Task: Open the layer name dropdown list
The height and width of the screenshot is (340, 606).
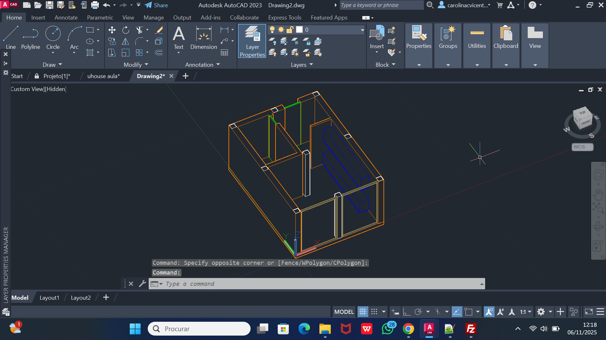Action: [362, 30]
